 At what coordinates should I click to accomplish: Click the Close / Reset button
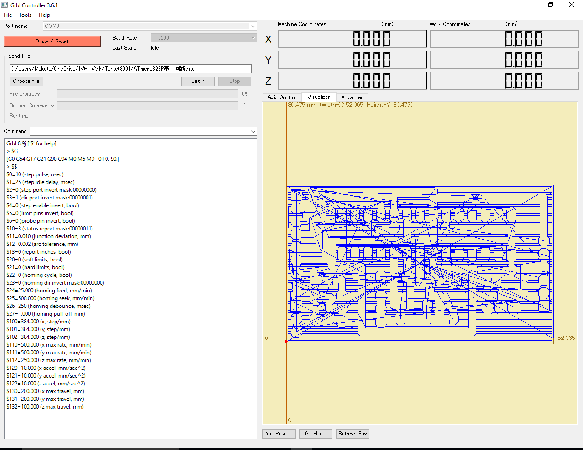tap(52, 41)
